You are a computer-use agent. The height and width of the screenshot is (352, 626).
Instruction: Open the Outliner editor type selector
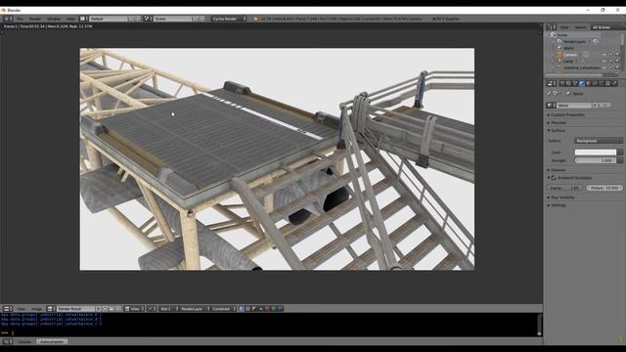[x=552, y=27]
